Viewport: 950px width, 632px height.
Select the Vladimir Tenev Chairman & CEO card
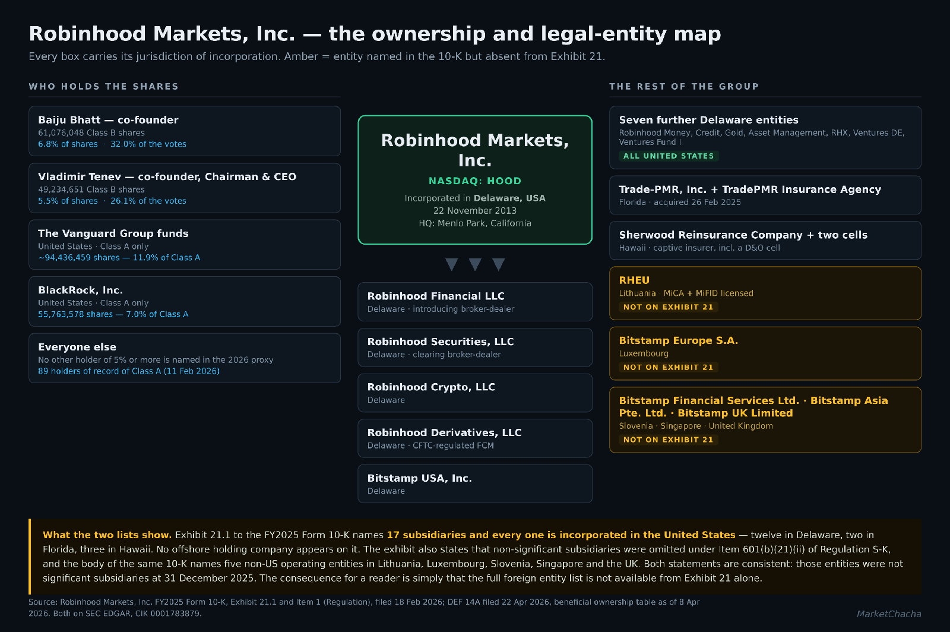[185, 188]
